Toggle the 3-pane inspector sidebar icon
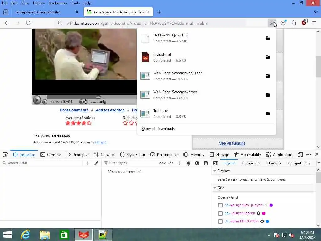Viewport: 321px width, 241px height. tap(216, 163)
